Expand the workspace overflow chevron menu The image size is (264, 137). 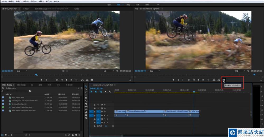click(158, 4)
